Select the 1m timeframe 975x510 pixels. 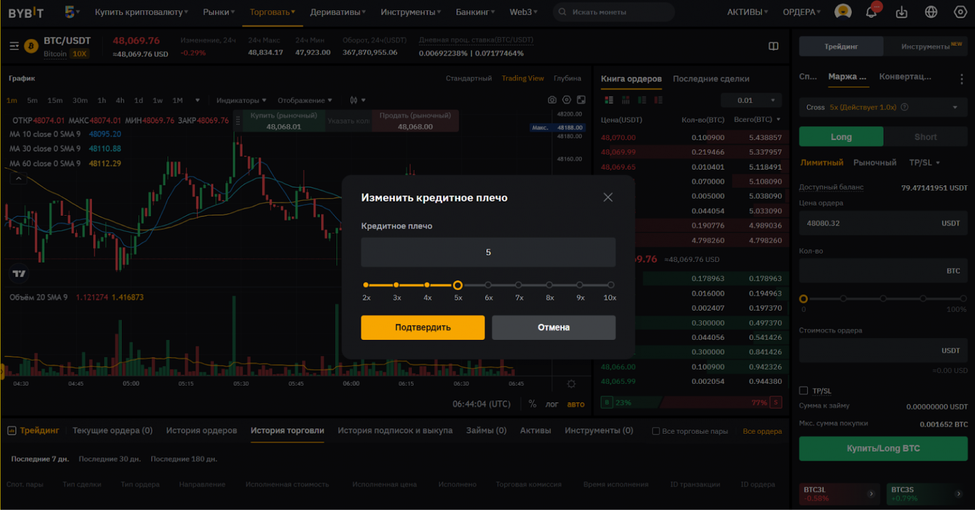(x=12, y=100)
